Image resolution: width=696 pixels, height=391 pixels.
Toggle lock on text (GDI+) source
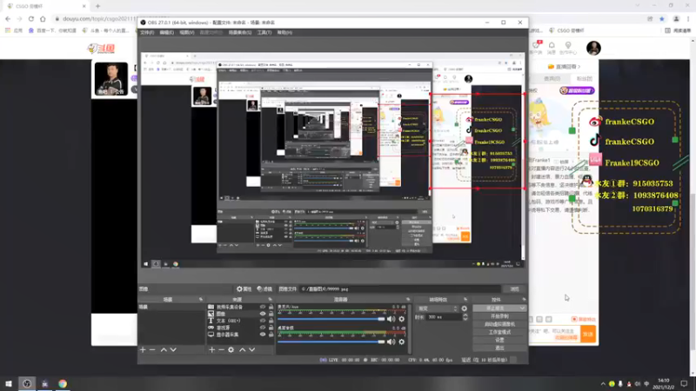(271, 321)
